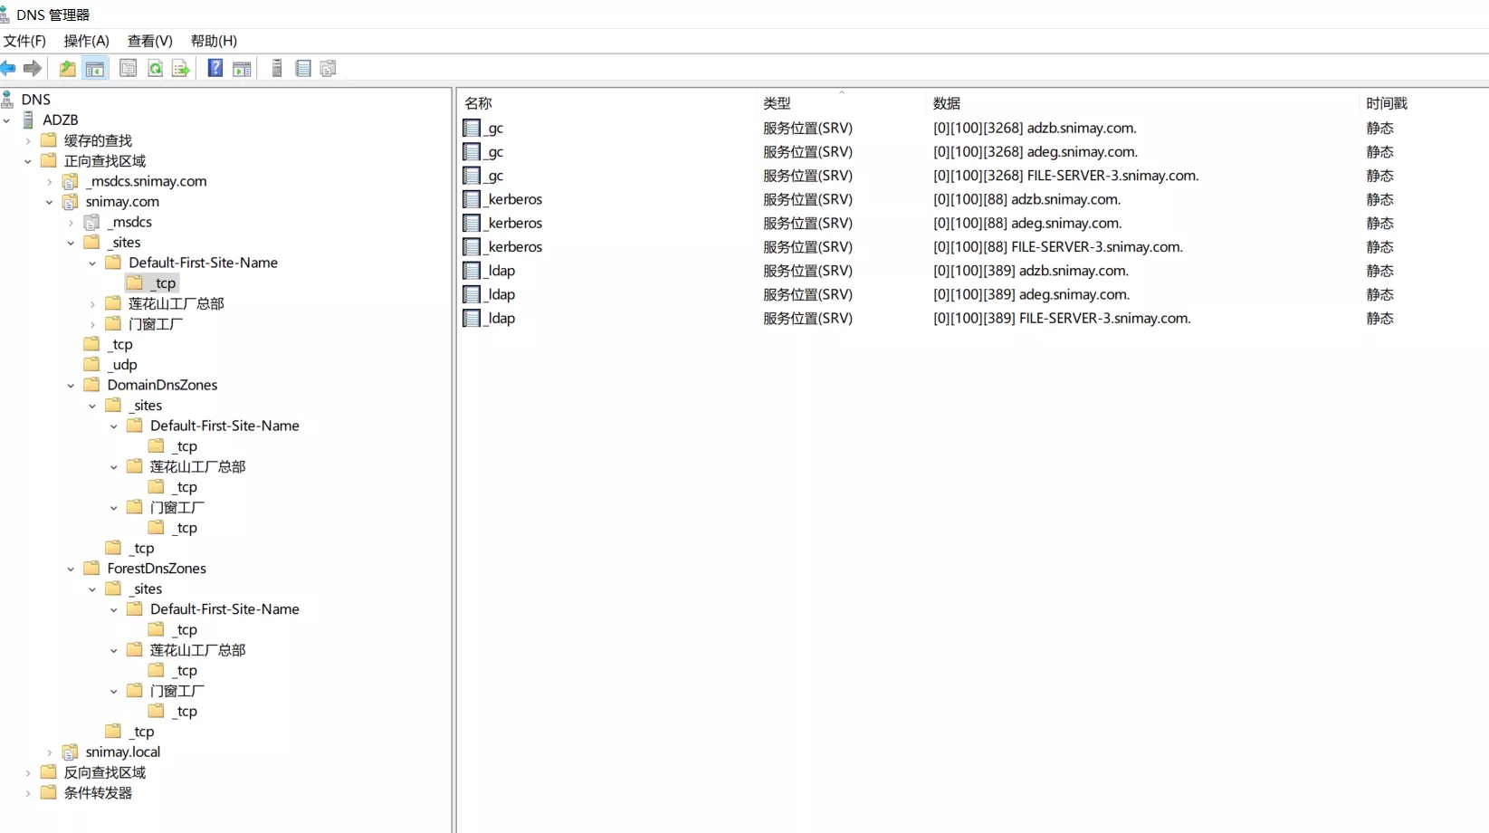1489x833 pixels.
Task: Sort records by 类型 column header
Action: pyautogui.click(x=777, y=103)
